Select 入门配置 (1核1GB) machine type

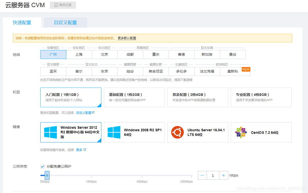click(x=71, y=97)
